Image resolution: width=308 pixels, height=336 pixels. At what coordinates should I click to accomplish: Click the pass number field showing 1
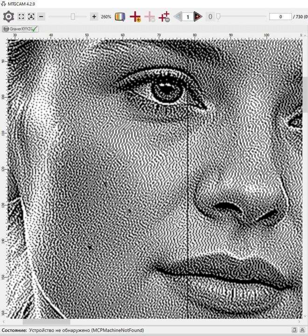(188, 17)
